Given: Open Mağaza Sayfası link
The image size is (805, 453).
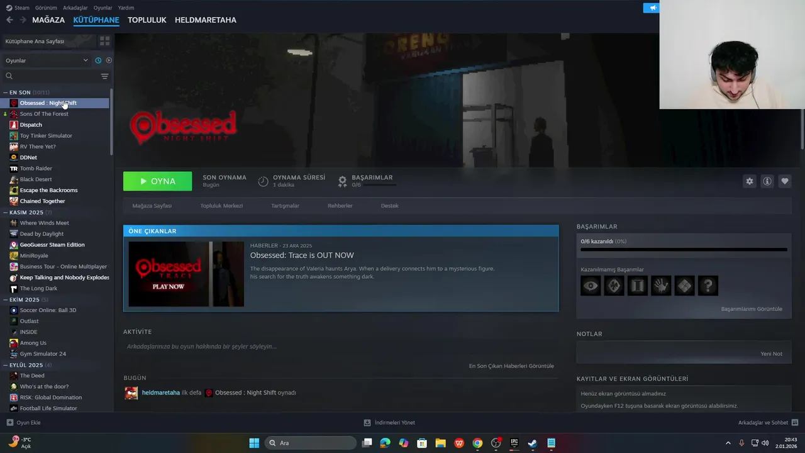Looking at the screenshot, I should coord(152,206).
